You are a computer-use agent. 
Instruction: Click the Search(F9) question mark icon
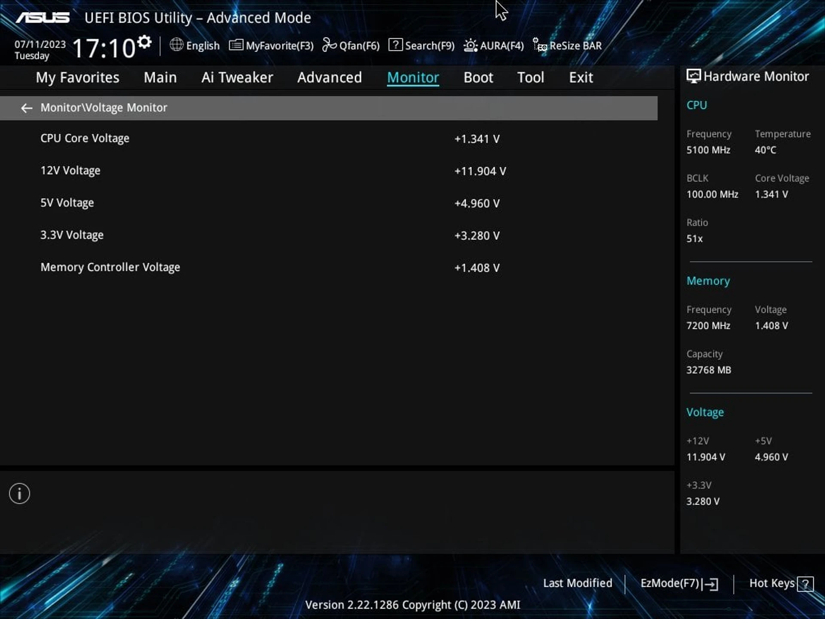tap(395, 45)
